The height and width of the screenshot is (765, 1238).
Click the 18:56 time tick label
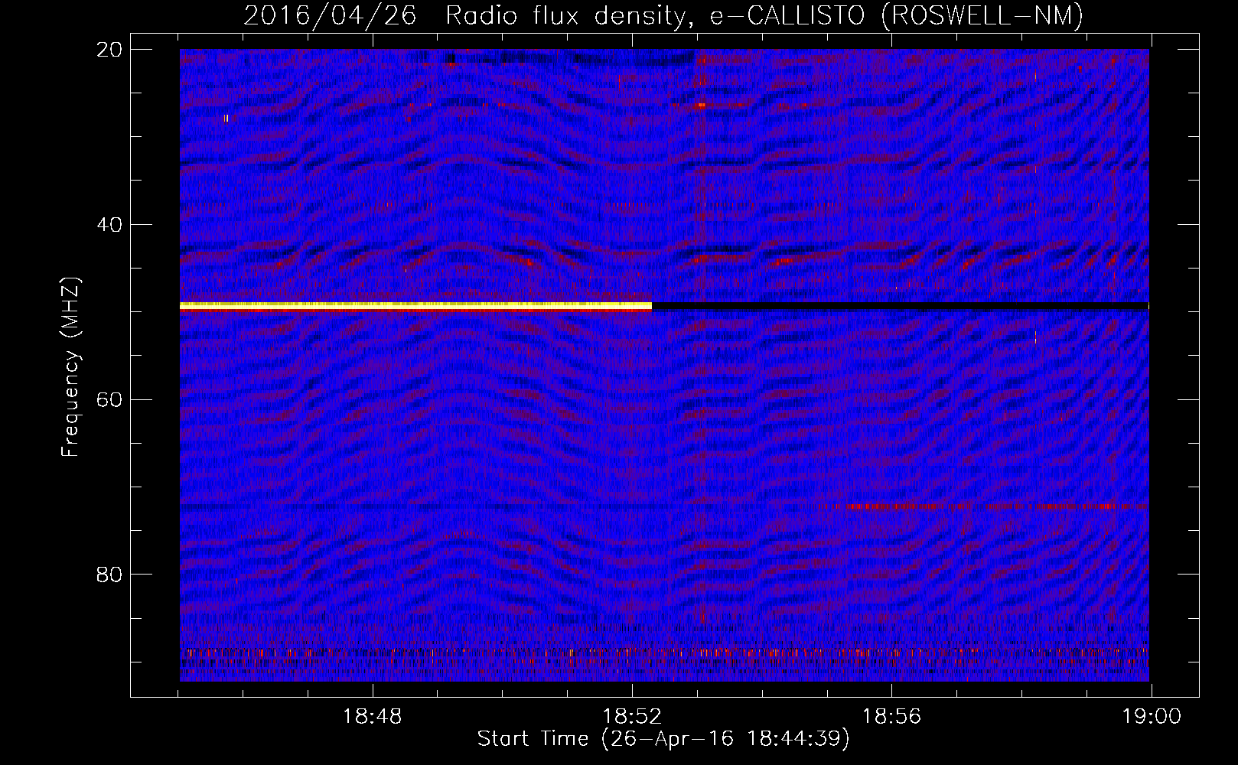click(x=892, y=717)
